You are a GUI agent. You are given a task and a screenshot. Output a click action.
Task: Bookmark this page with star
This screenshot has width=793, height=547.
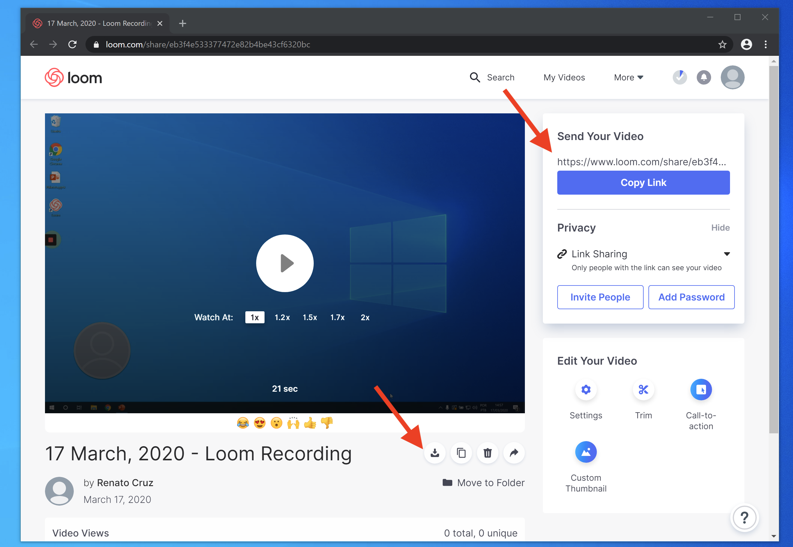click(x=723, y=45)
